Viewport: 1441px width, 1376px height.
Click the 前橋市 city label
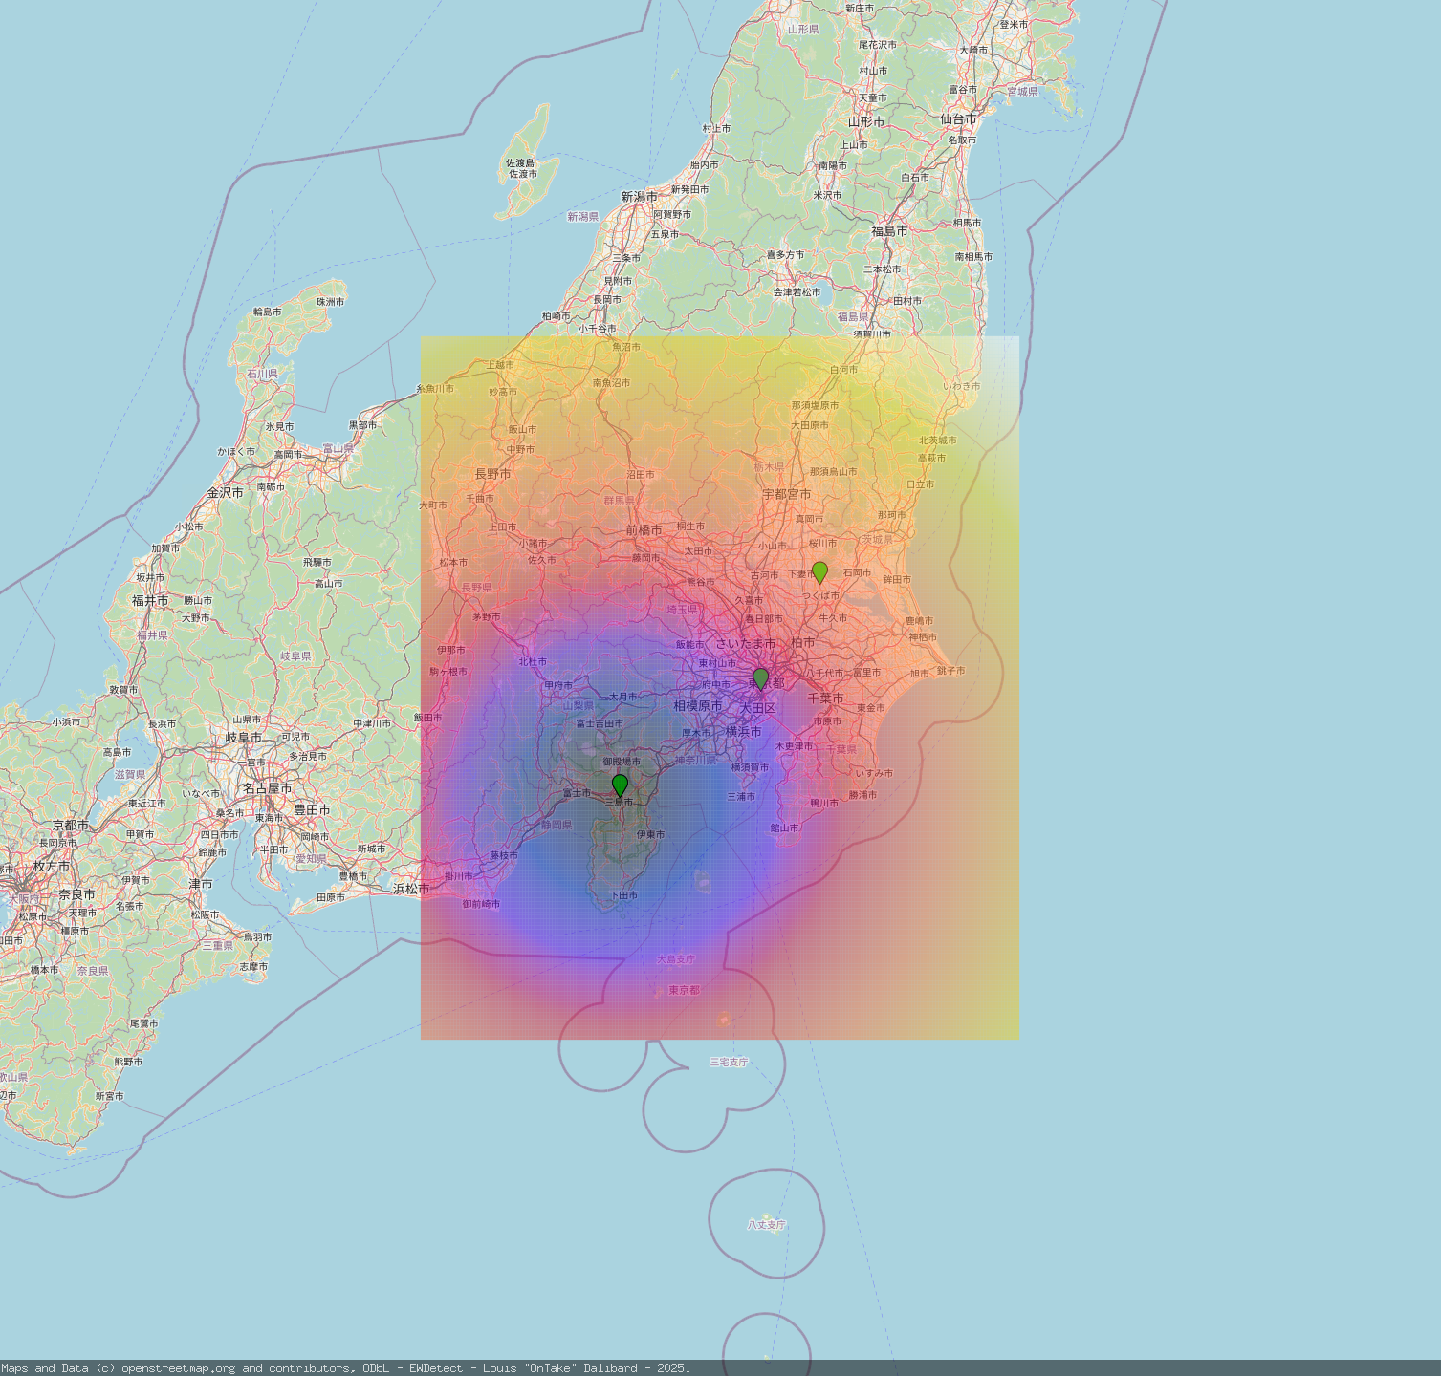[644, 530]
